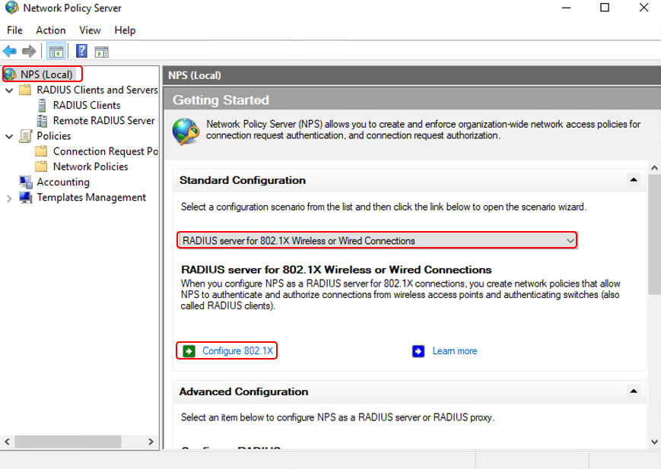The image size is (661, 469).
Task: Click the Policies scroll icon
Action: pos(26,136)
